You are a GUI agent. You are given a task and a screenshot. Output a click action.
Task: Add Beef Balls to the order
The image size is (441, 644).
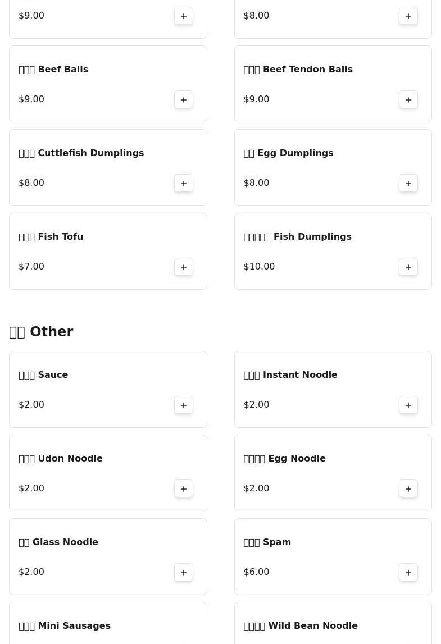184,99
